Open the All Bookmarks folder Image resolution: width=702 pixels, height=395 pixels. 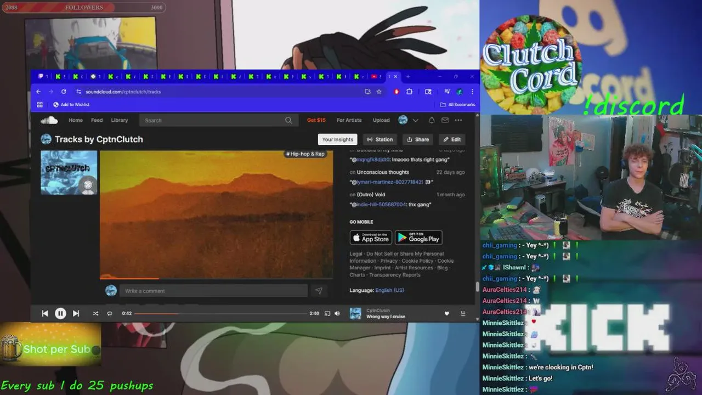(x=457, y=105)
